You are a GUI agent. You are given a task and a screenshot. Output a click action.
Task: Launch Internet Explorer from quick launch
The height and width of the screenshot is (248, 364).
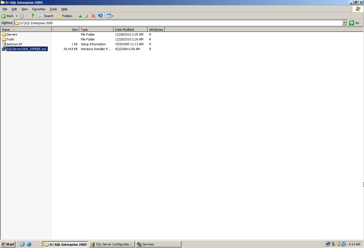29,244
